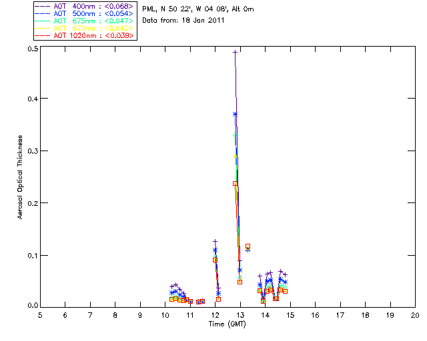
Task: Click the x-axis tick label 17
Action: point(340,316)
